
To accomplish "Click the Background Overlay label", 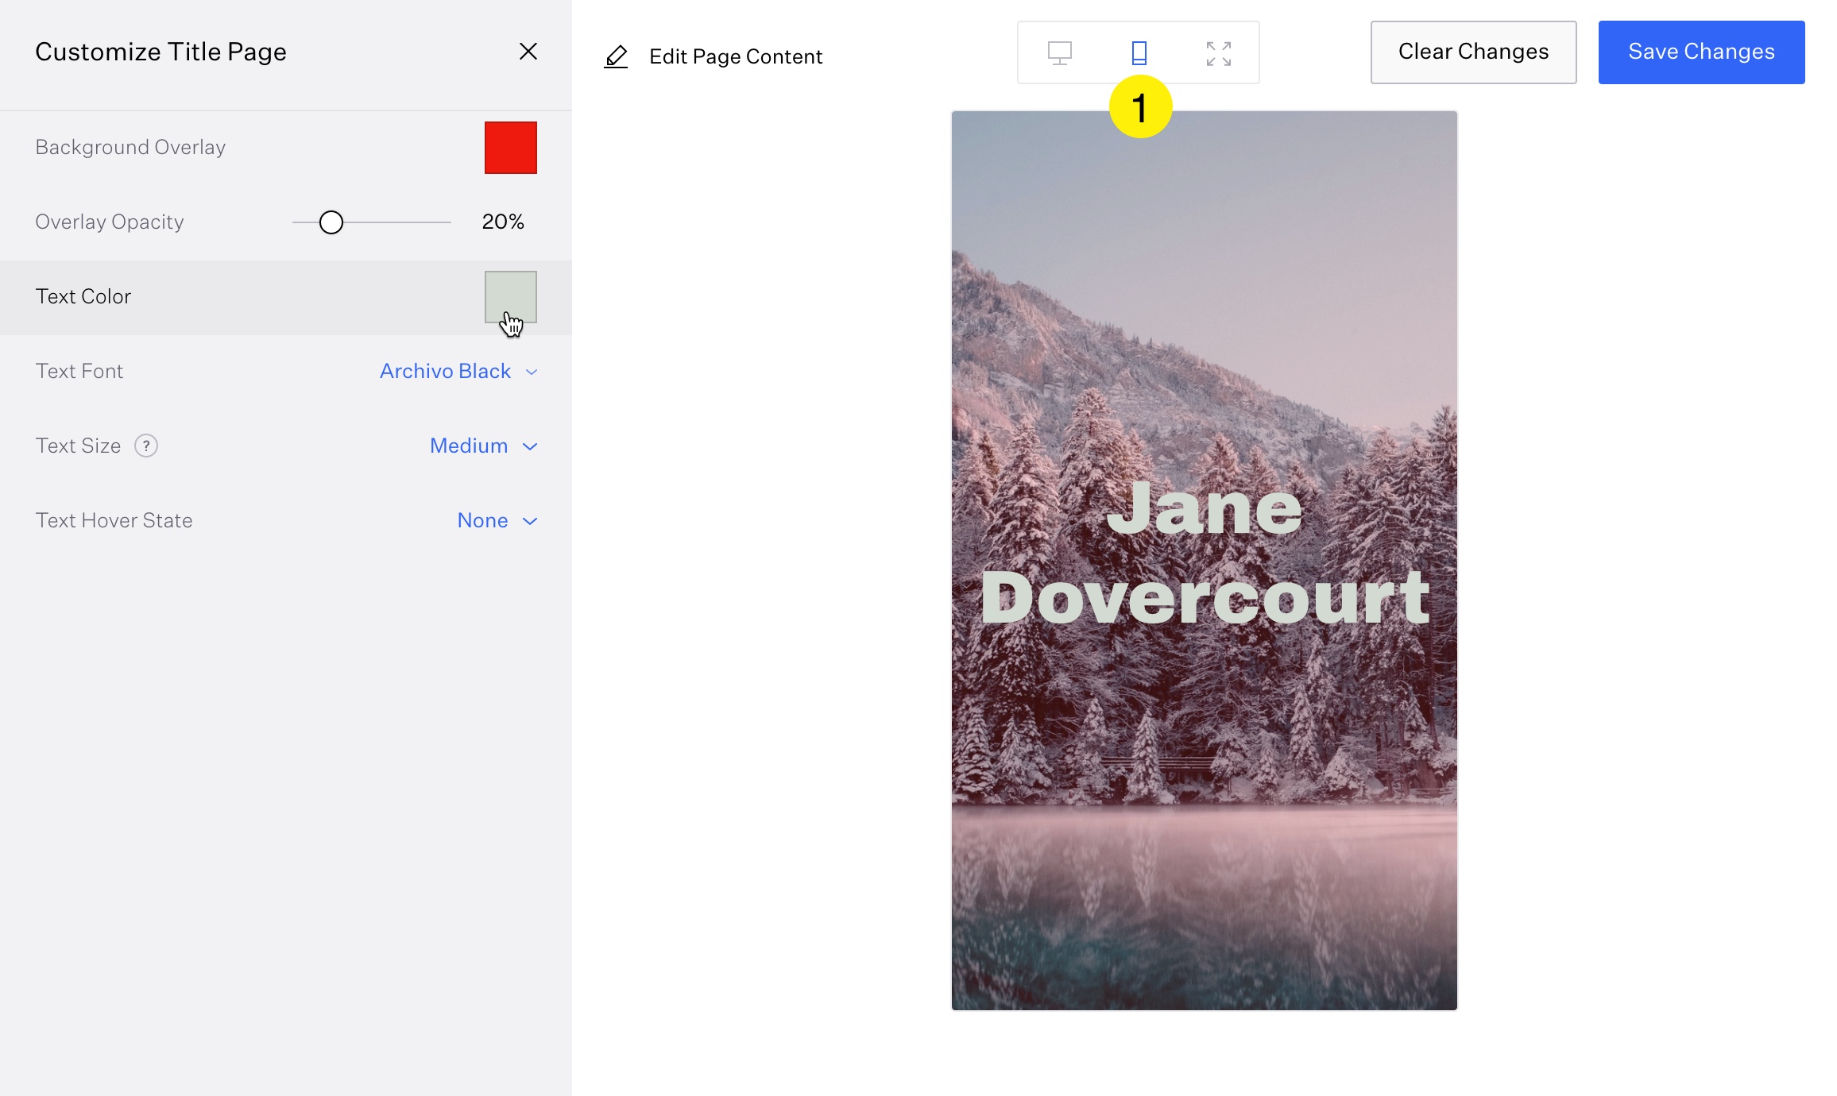I will (130, 147).
